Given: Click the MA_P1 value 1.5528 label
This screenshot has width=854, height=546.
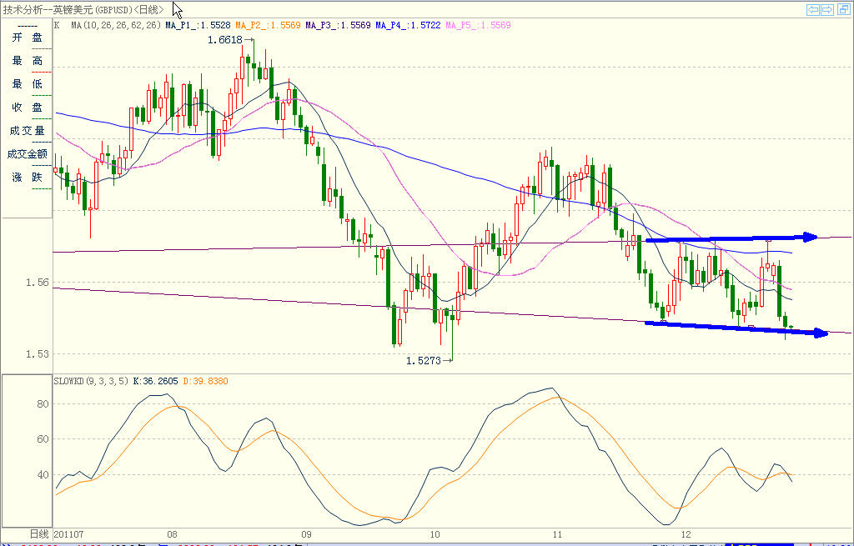Looking at the screenshot, I should click(x=198, y=25).
